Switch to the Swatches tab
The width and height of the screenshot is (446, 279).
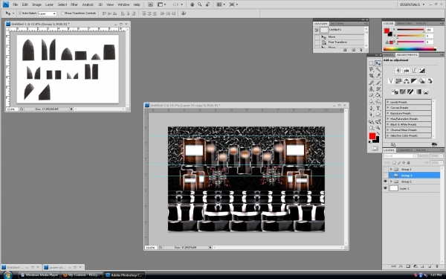(x=404, y=23)
